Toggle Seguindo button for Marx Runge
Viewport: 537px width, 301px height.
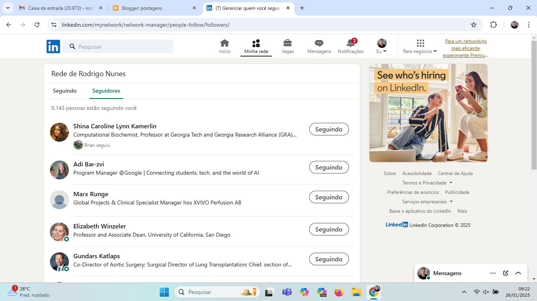(329, 197)
